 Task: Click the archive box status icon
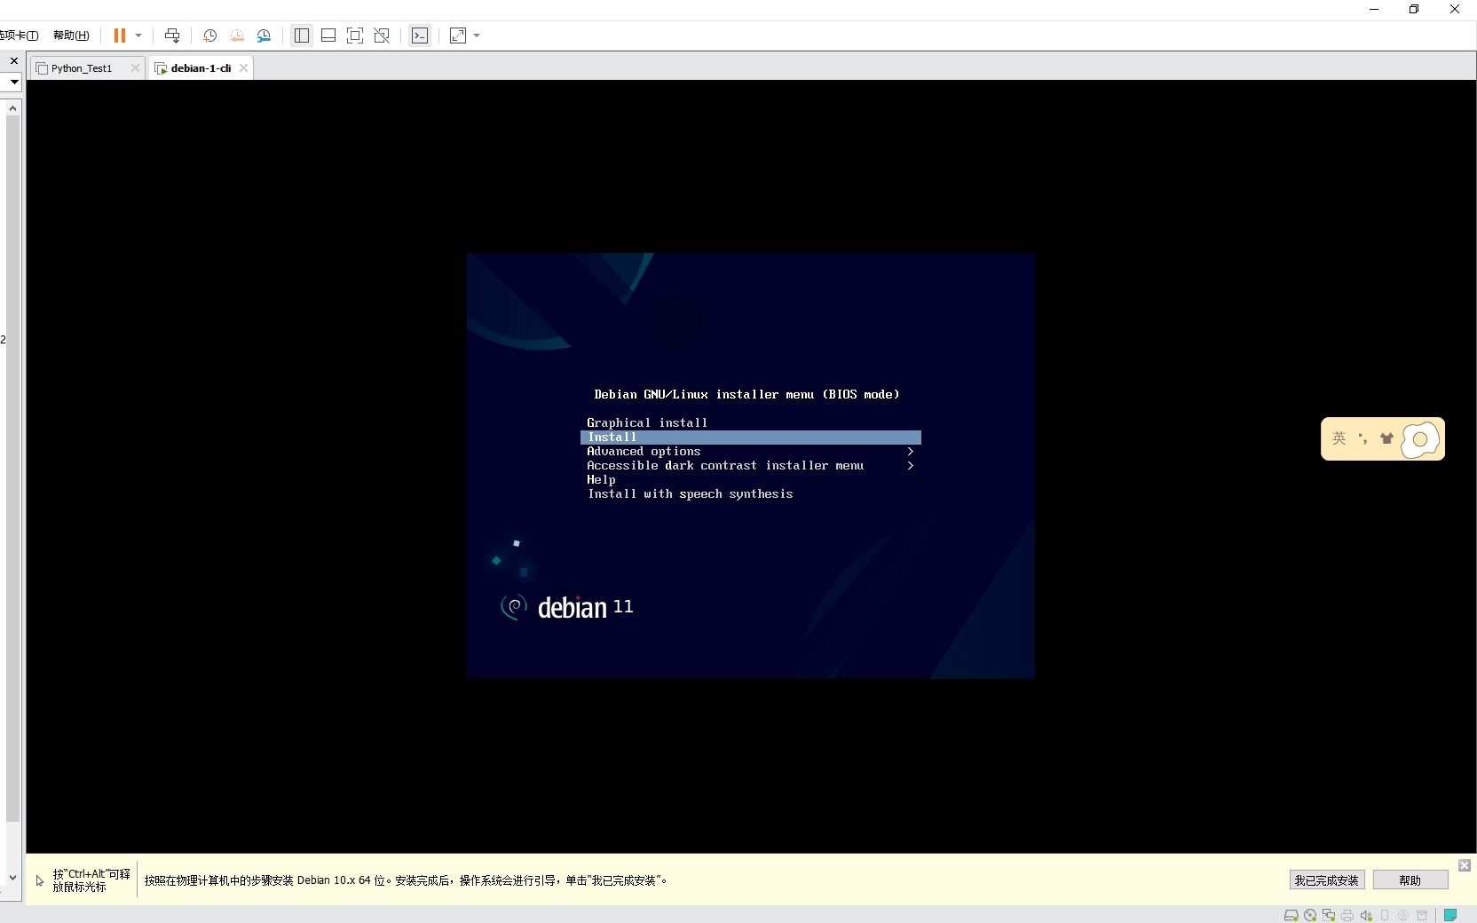(x=1422, y=915)
